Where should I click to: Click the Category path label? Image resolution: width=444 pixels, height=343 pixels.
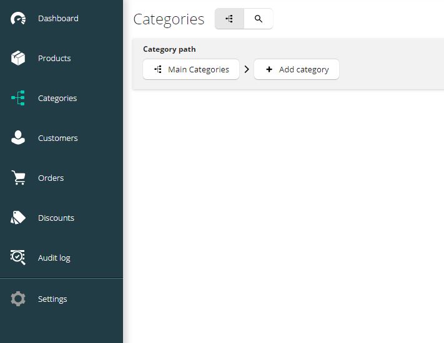169,49
